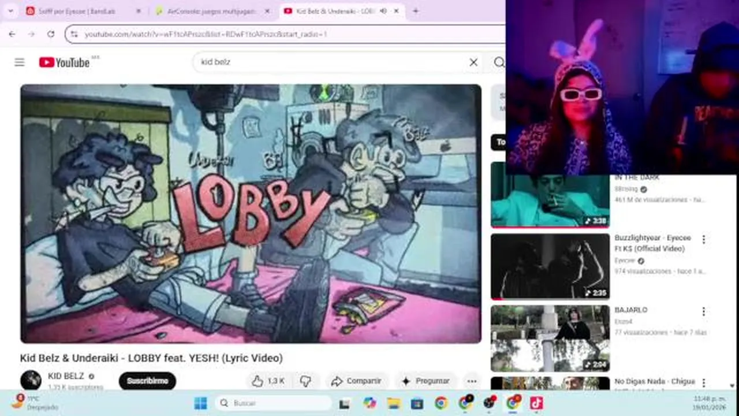Open the KID BELZ channel name link
This screenshot has height=416, width=739.
[66, 376]
